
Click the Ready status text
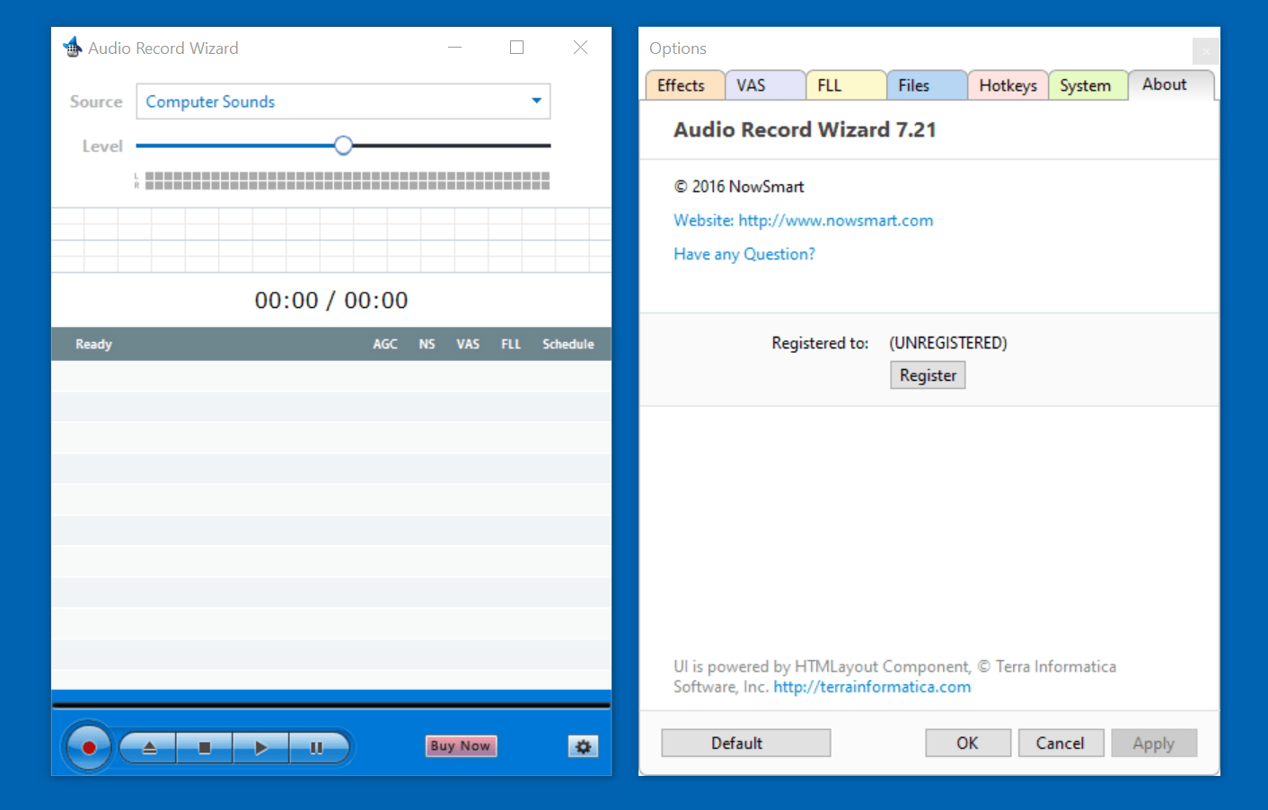click(93, 344)
